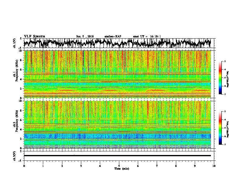Click the ch.1 spectrogram panel
This screenshot has width=241, height=186.
coord(117,74)
